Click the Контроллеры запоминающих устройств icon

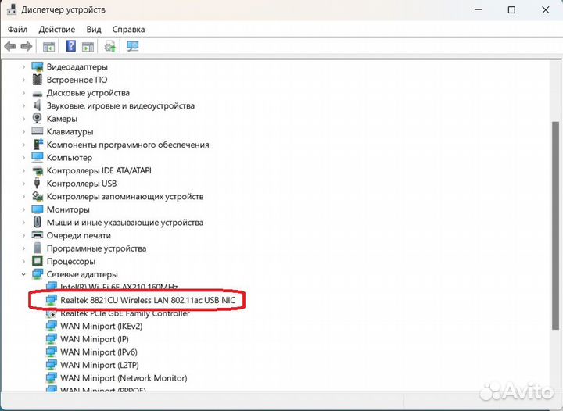[38, 196]
